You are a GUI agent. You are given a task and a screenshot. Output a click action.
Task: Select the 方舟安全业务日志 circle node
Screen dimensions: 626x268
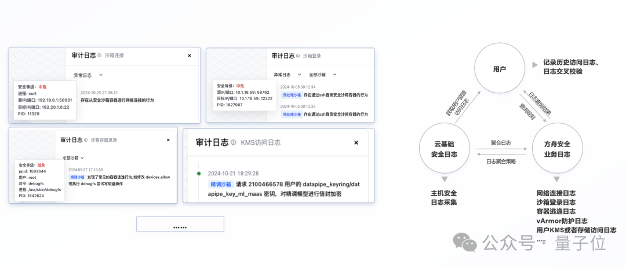click(x=556, y=149)
